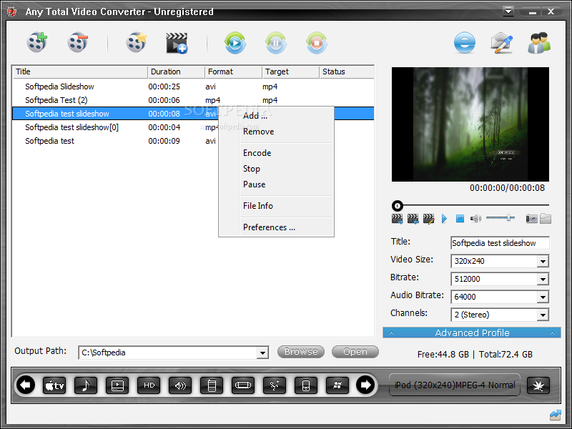The height and width of the screenshot is (429, 572).
Task: Mute the preview speaker icon
Action: pyautogui.click(x=475, y=219)
